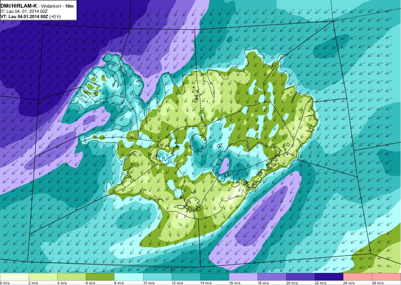401x285 pixels.
Task: Click the '6 m/s' legend label
Action: click(x=91, y=283)
